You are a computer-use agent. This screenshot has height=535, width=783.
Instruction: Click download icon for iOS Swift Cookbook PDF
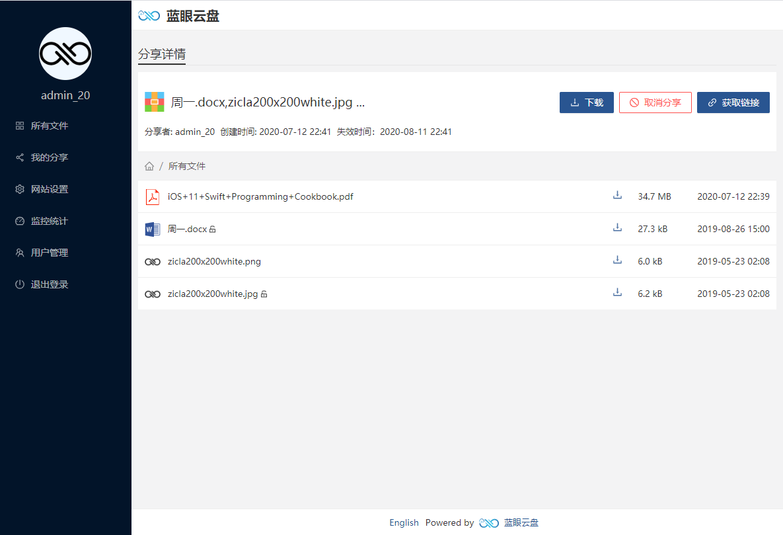[617, 196]
